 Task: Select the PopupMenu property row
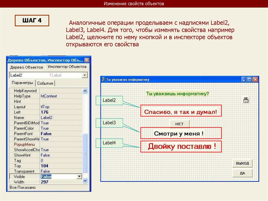[x=46, y=144]
